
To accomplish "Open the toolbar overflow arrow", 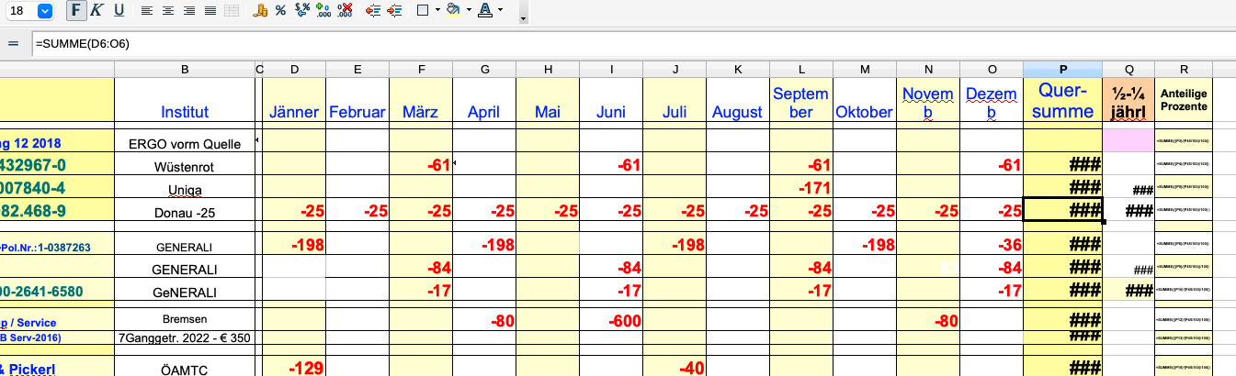I will click(x=523, y=17).
